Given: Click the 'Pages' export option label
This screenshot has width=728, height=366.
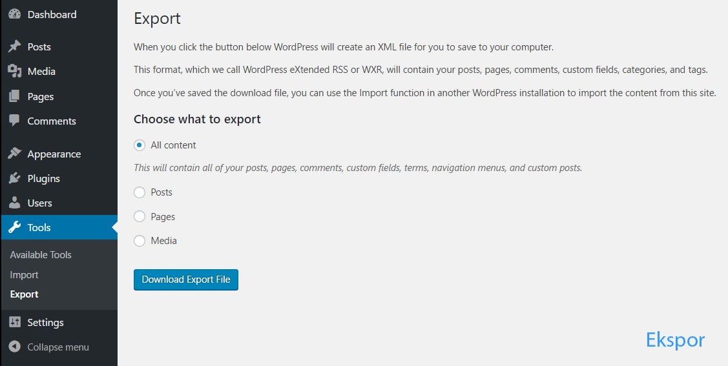Looking at the screenshot, I should [x=163, y=217].
